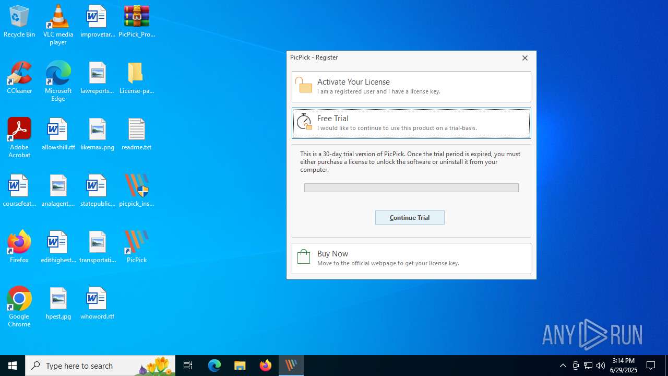Image resolution: width=668 pixels, height=376 pixels.
Task: Select the likemax.png image file
Action: [x=98, y=135]
